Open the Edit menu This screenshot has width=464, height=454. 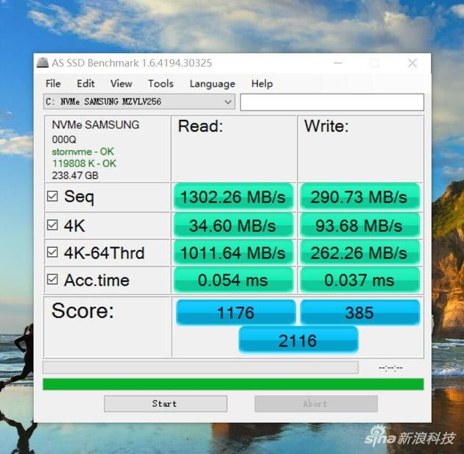tap(86, 84)
